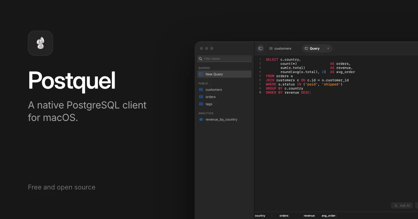Image resolution: width=418 pixels, height=219 pixels.
Task: Click the JOIN customers line in editor
Action: click(x=307, y=80)
